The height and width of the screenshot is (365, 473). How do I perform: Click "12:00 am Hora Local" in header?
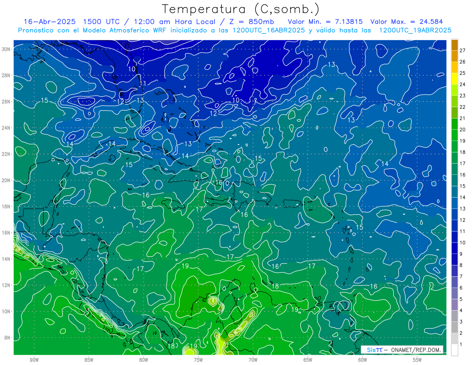(175, 22)
